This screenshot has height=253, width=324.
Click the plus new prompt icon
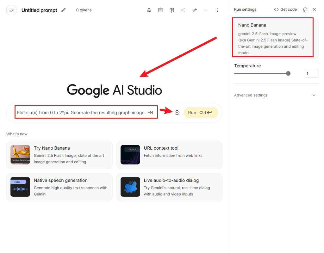(x=206, y=10)
